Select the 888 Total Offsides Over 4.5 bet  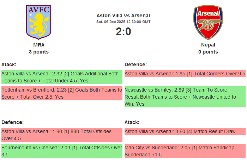[62, 135]
